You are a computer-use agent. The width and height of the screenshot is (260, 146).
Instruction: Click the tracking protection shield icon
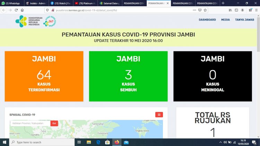pos(47,10)
